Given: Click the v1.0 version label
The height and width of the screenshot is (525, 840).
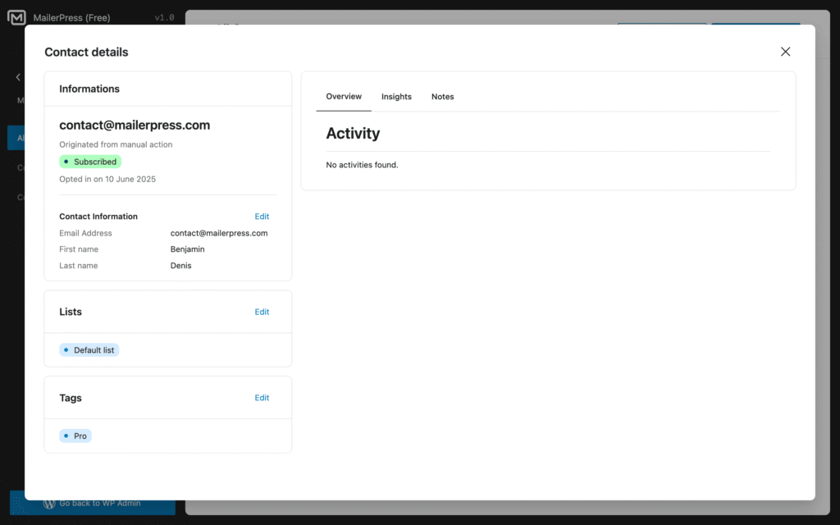Looking at the screenshot, I should coord(164,18).
